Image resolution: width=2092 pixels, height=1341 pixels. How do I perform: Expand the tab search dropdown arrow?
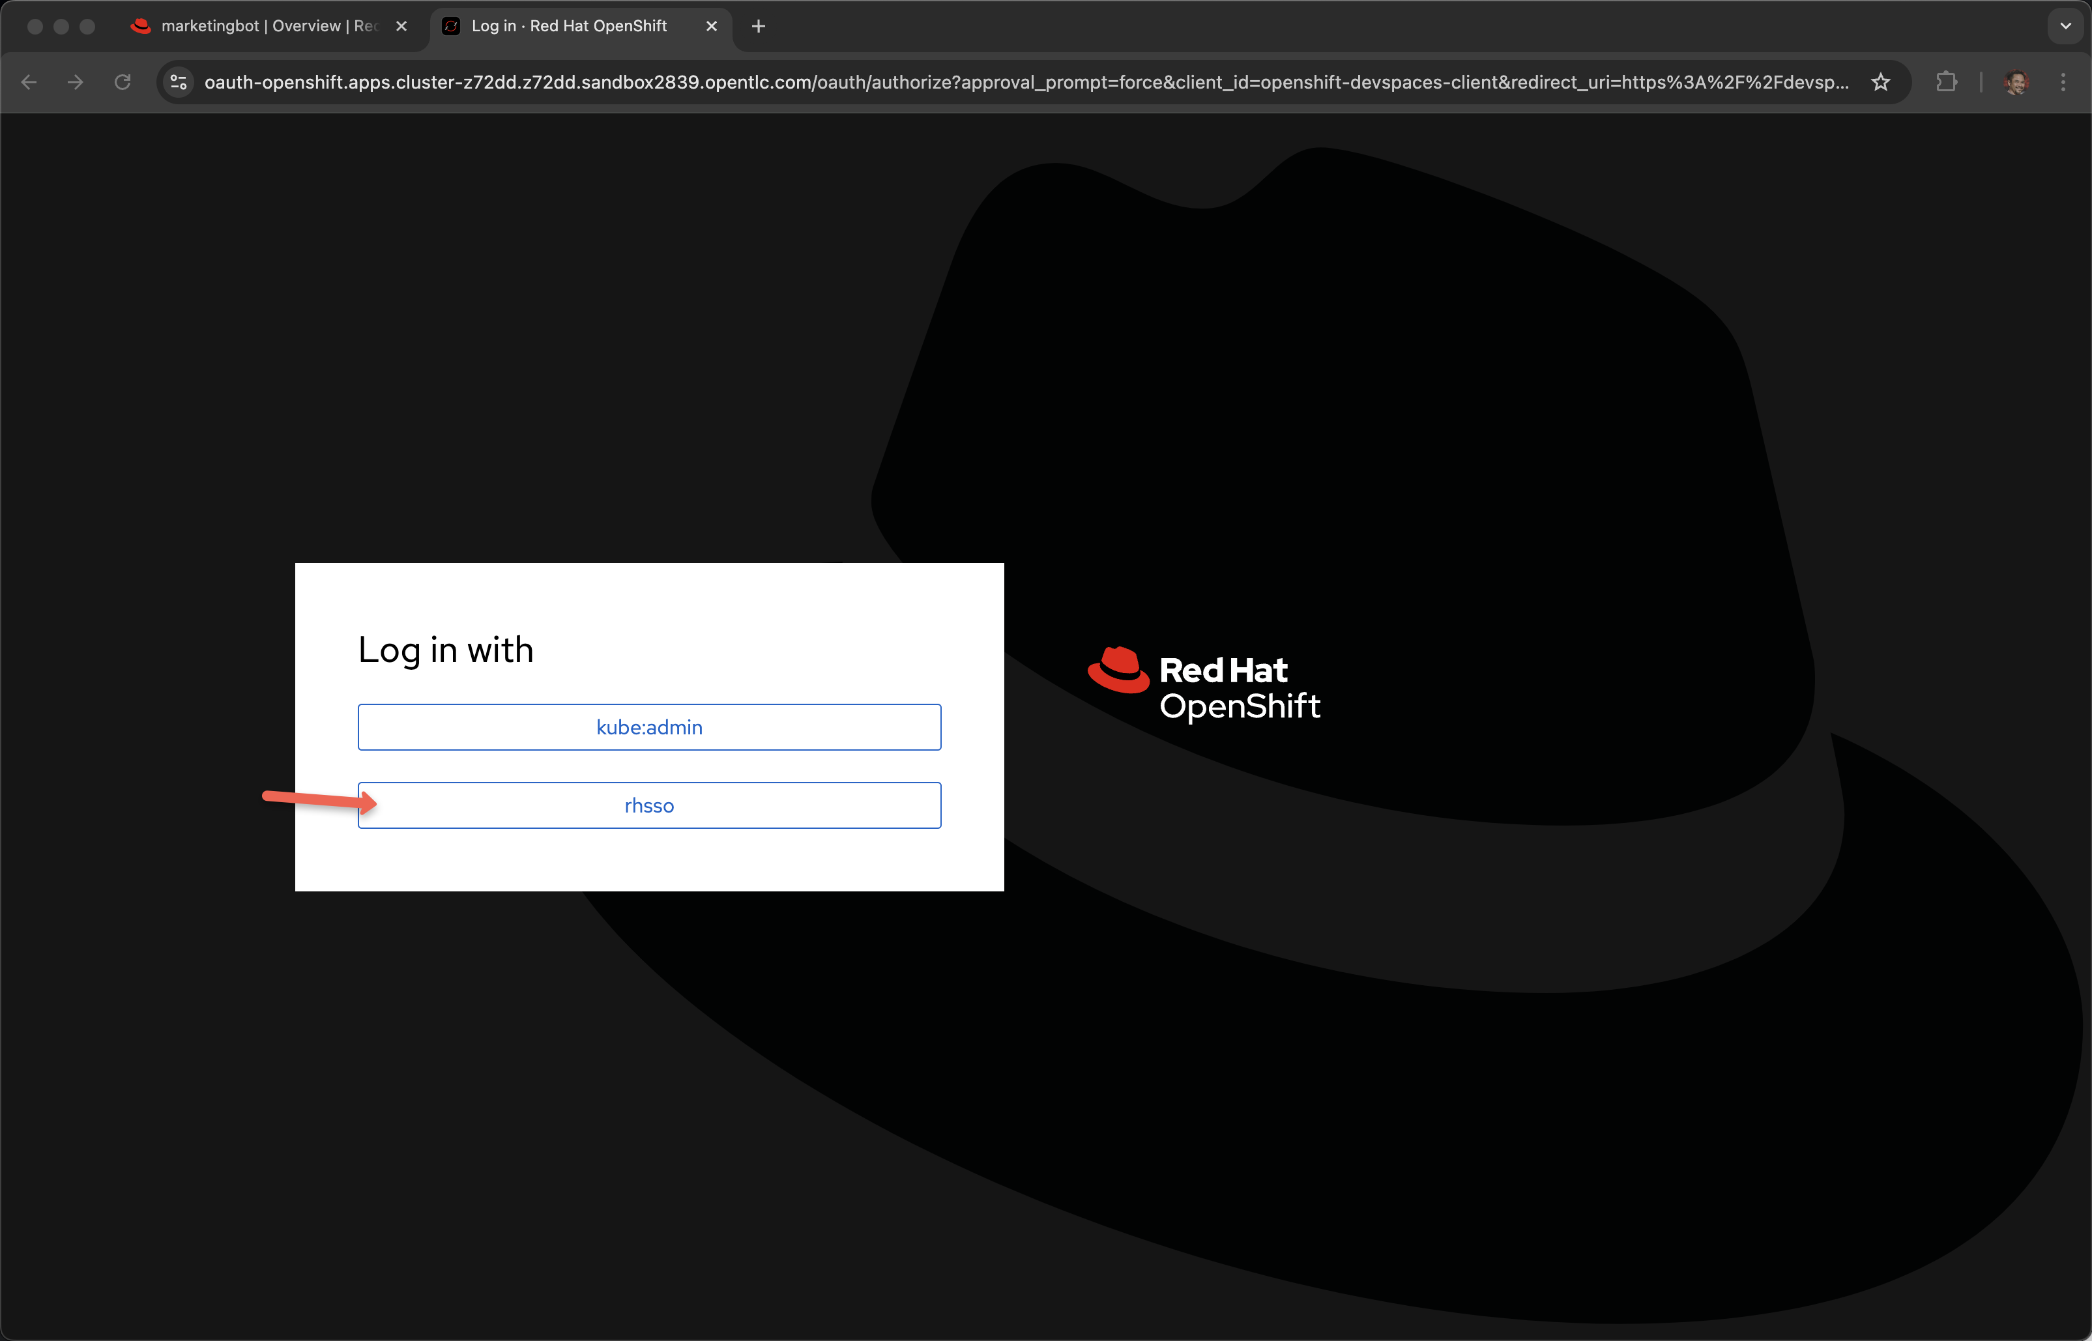tap(2065, 26)
